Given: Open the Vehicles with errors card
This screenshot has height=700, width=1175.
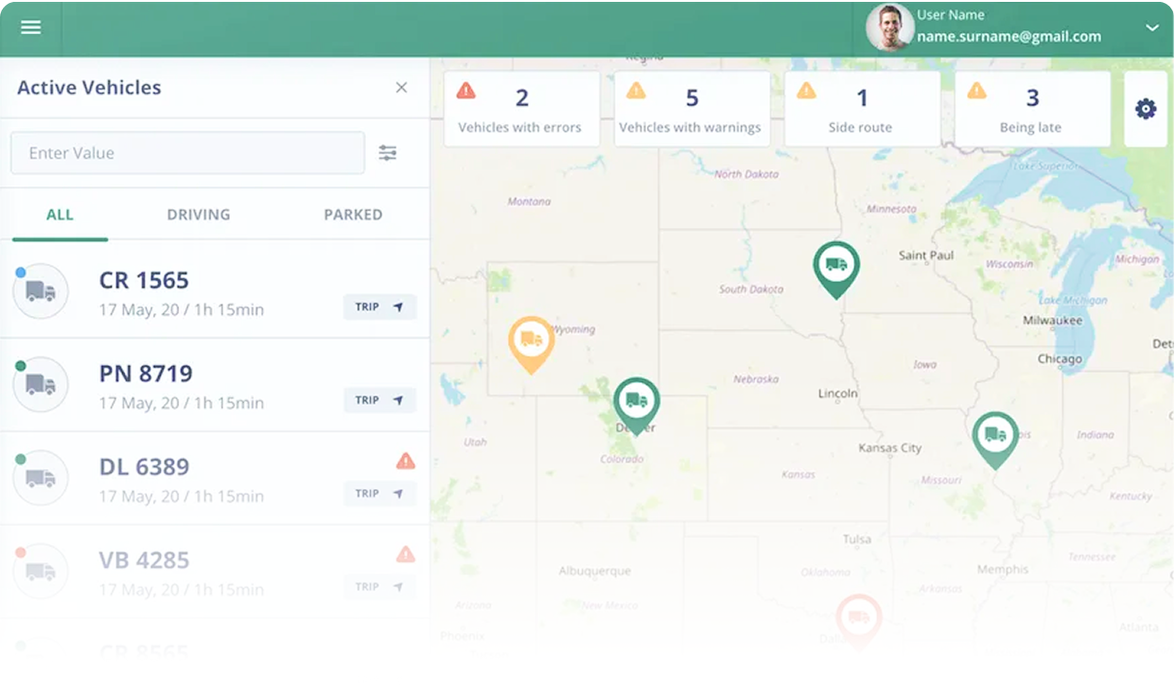Looking at the screenshot, I should [x=521, y=109].
